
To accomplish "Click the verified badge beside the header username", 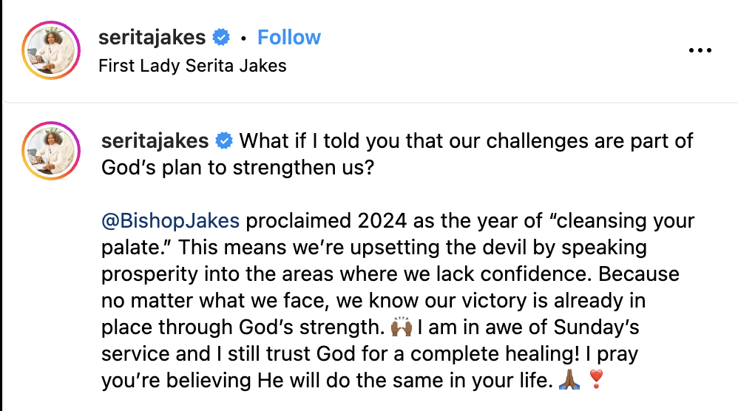I will click(x=220, y=37).
